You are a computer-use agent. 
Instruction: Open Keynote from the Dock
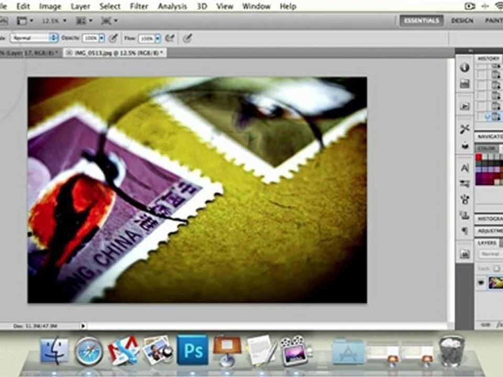227,350
